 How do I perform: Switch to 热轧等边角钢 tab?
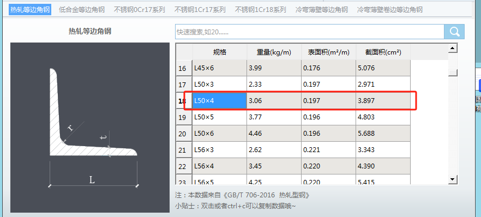(x=30, y=9)
